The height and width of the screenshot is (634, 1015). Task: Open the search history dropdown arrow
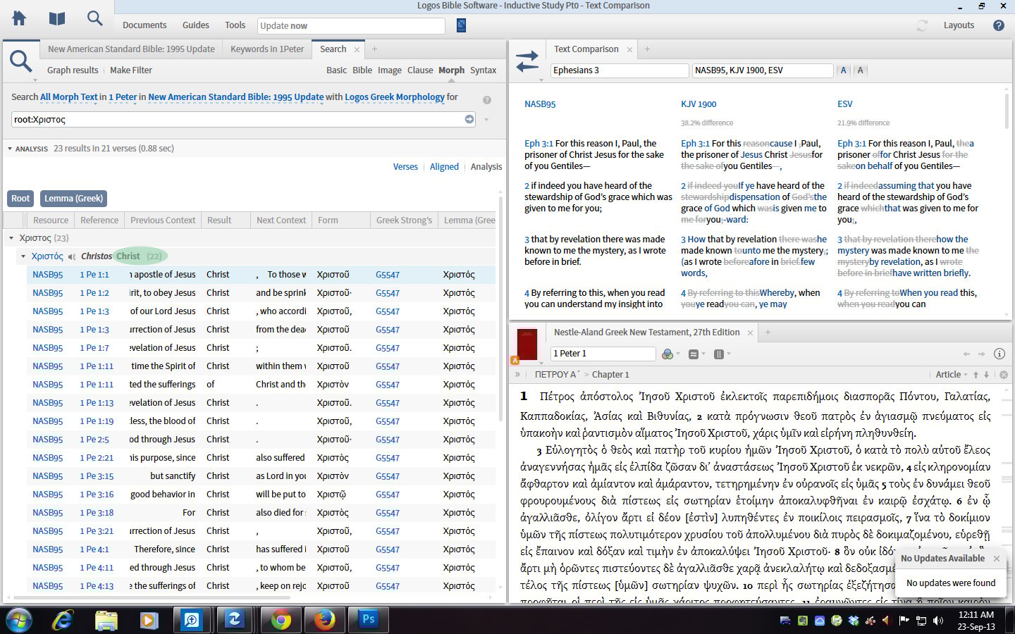pyautogui.click(x=486, y=120)
